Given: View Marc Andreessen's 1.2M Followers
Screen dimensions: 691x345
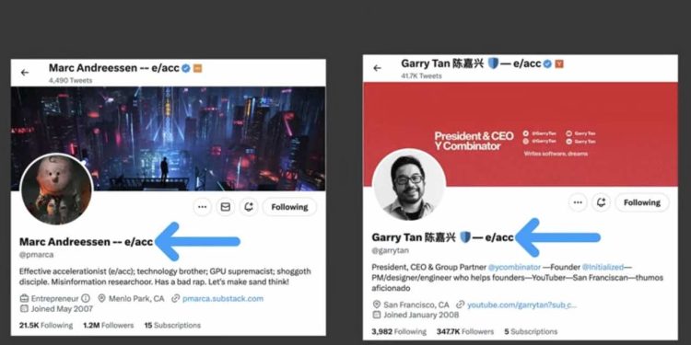Looking at the screenshot, I should 108,325.
